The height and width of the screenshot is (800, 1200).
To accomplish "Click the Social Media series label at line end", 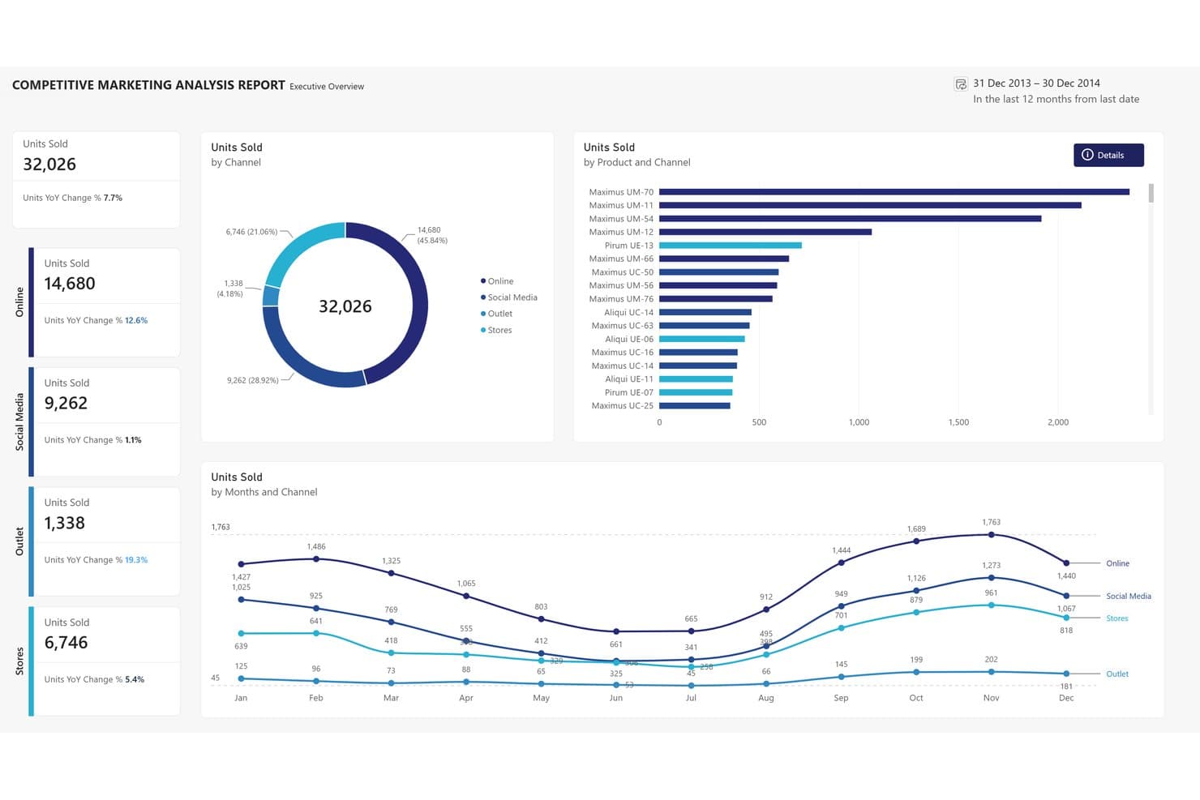I will click(1129, 596).
